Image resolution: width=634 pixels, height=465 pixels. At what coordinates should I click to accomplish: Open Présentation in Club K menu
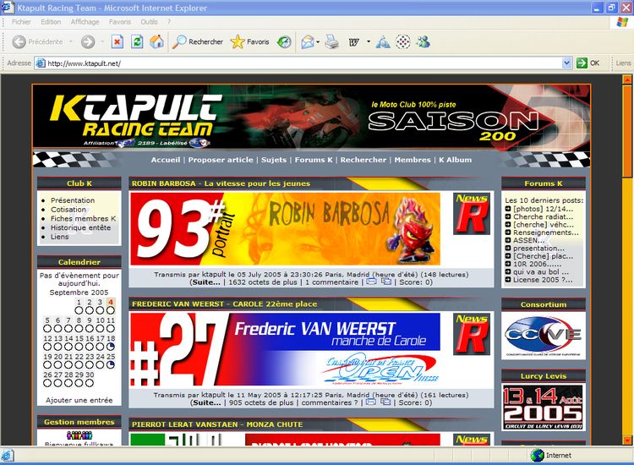coord(73,200)
